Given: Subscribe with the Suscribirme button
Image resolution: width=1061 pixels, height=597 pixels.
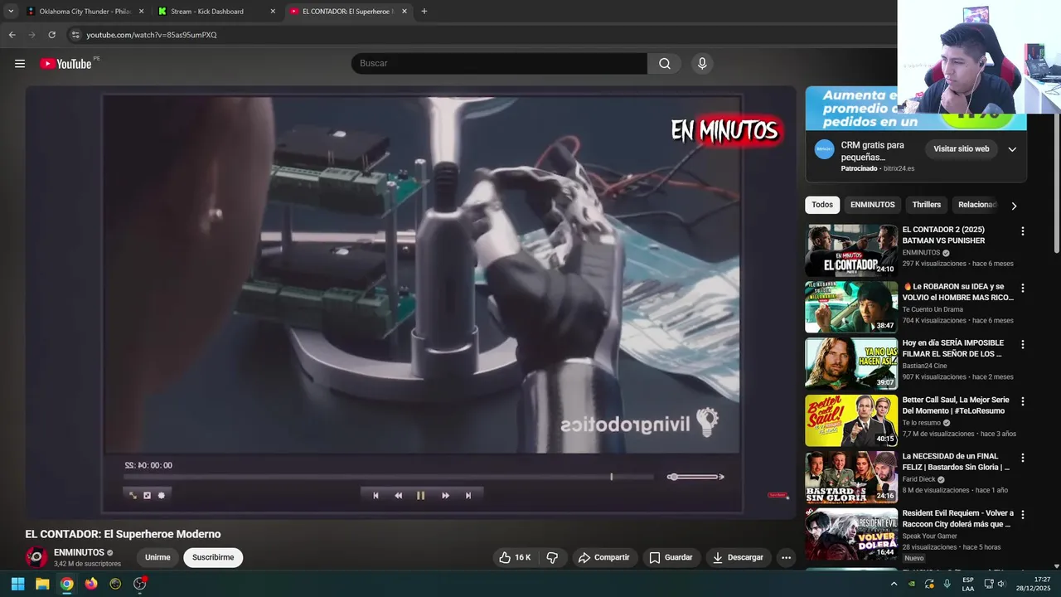Looking at the screenshot, I should pyautogui.click(x=213, y=557).
